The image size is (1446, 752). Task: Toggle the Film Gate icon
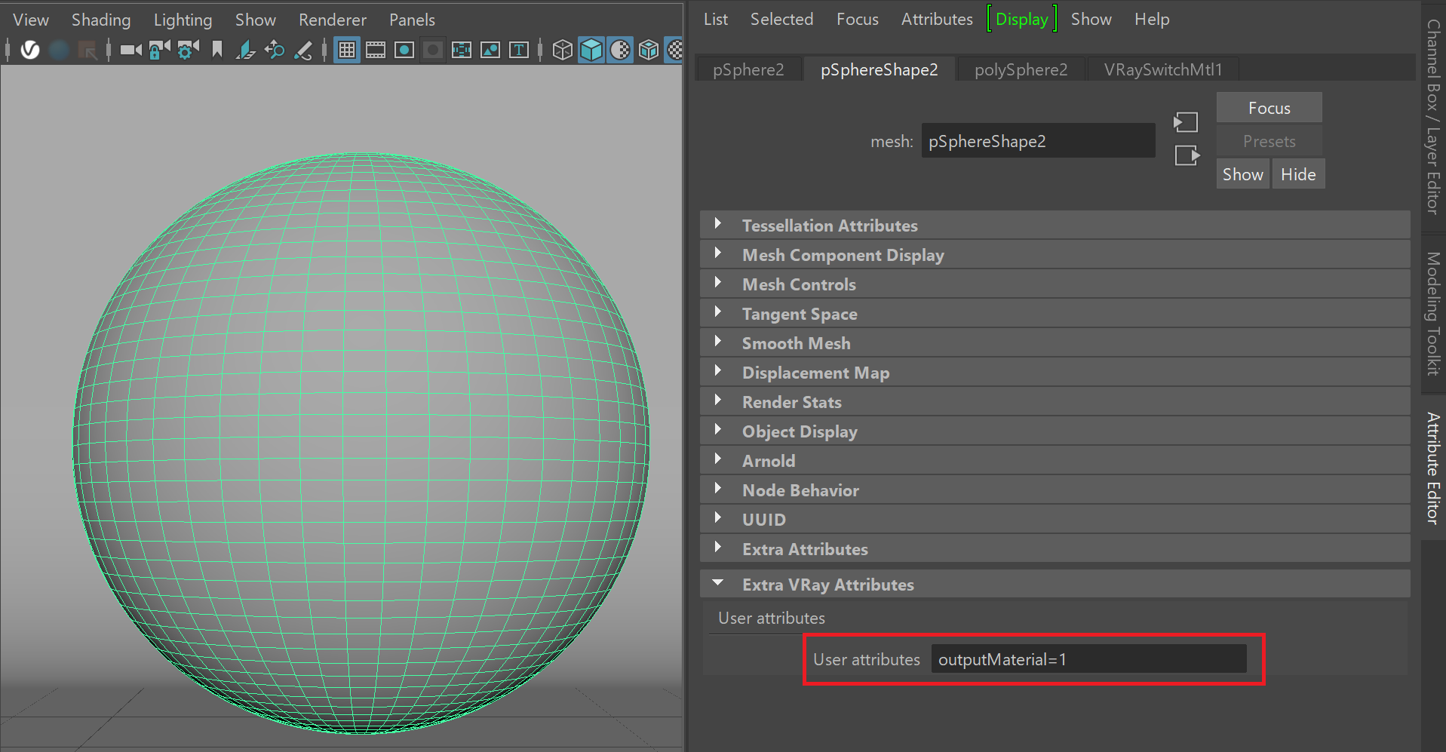[376, 50]
